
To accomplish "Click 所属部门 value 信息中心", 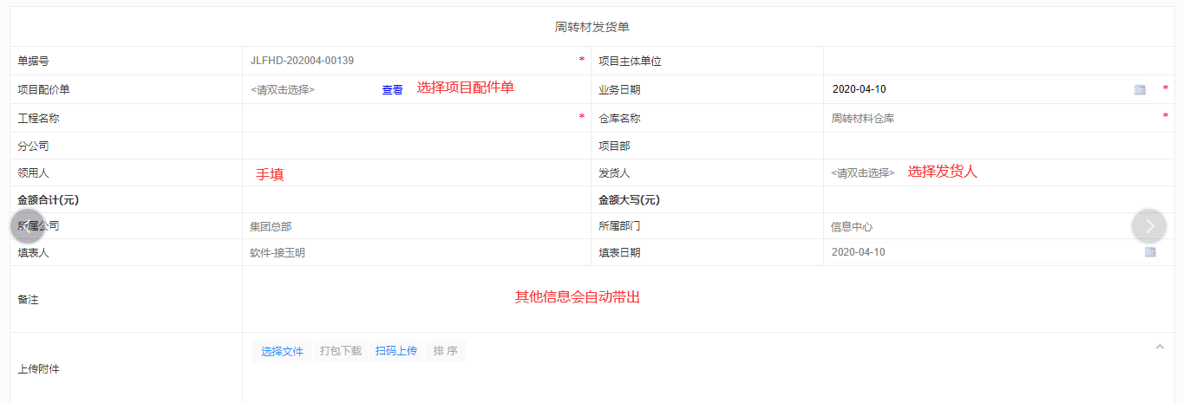I will coord(852,226).
